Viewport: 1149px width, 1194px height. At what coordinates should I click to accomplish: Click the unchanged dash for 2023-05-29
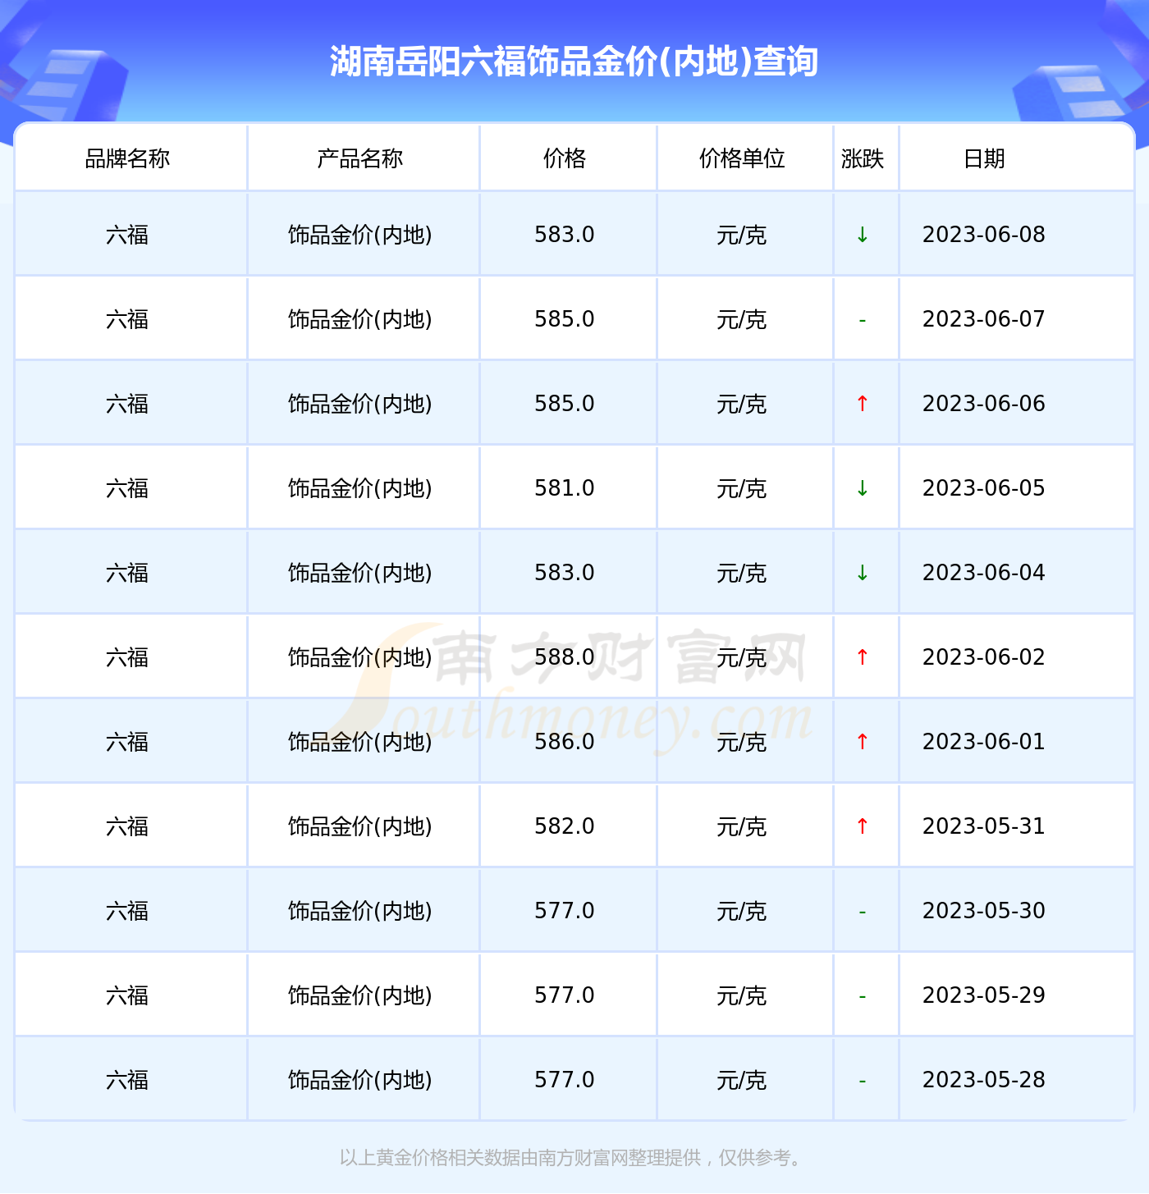pos(863,996)
